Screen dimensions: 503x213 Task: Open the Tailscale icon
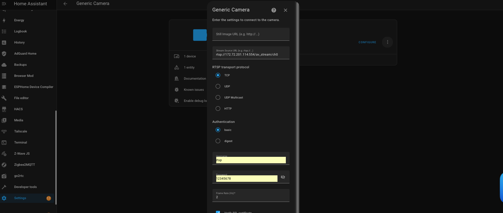(4, 132)
